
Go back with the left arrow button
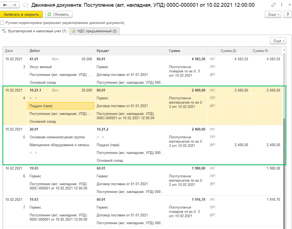pos(5,5)
